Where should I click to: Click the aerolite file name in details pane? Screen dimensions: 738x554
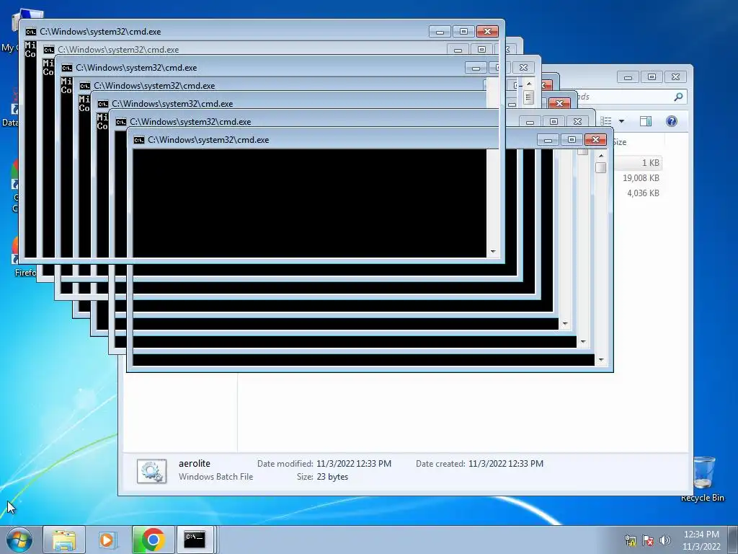pyautogui.click(x=195, y=464)
